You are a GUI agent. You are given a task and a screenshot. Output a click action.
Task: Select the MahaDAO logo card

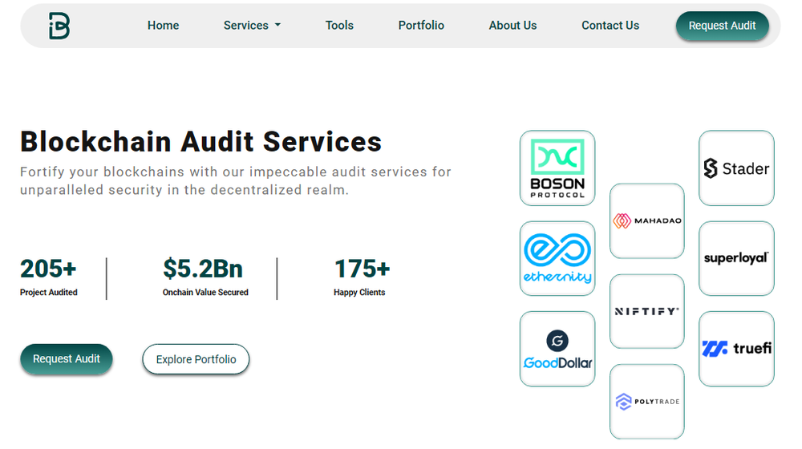coord(647,221)
